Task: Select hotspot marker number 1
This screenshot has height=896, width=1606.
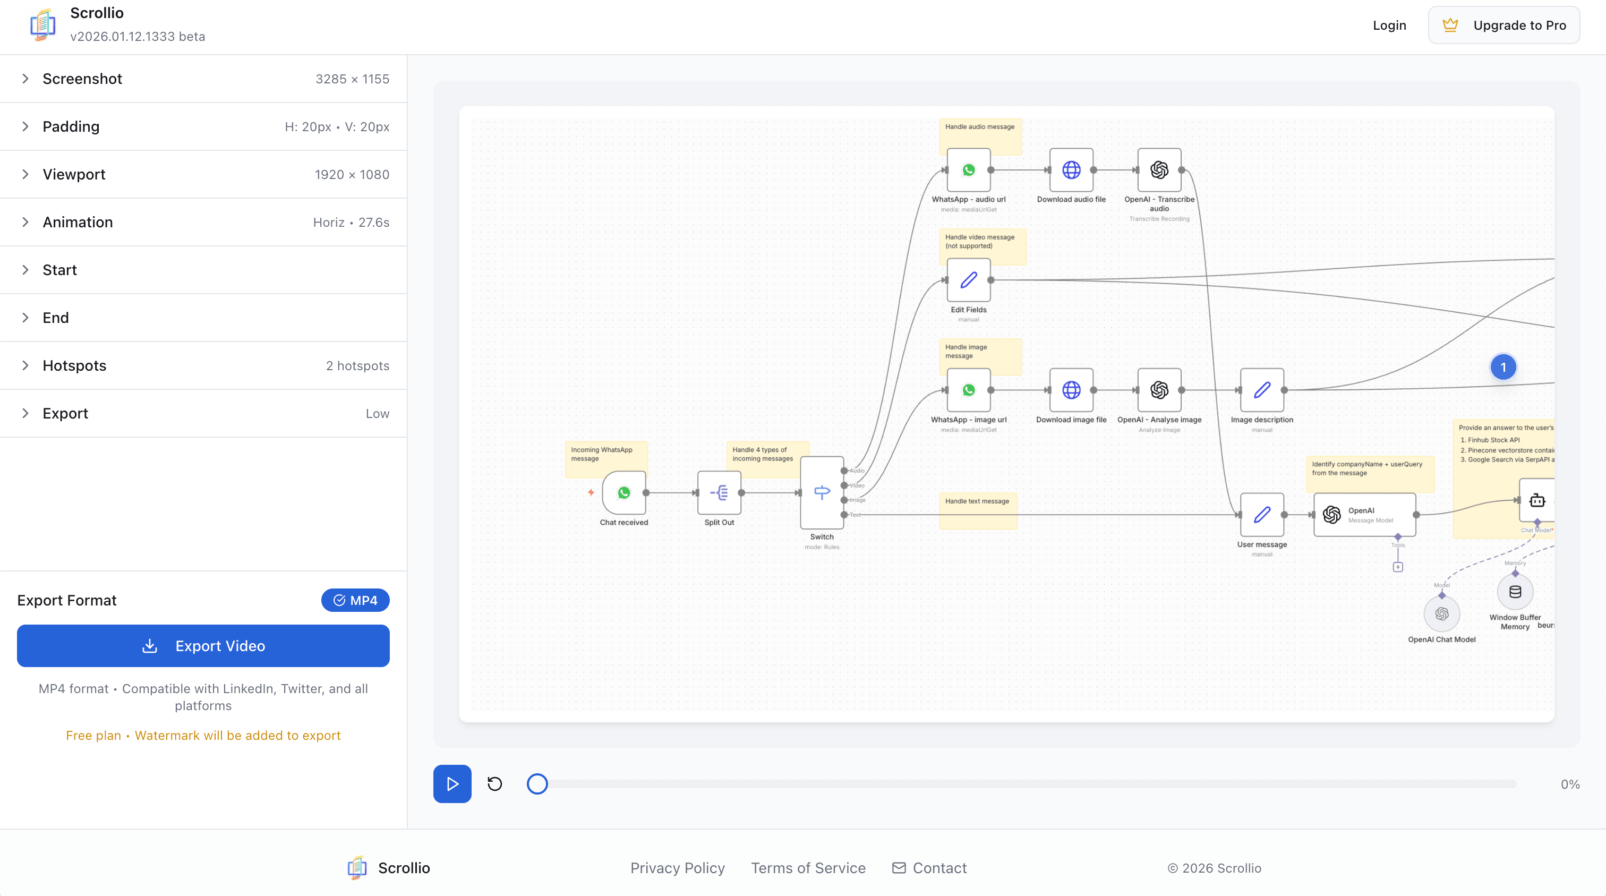Action: click(1503, 367)
